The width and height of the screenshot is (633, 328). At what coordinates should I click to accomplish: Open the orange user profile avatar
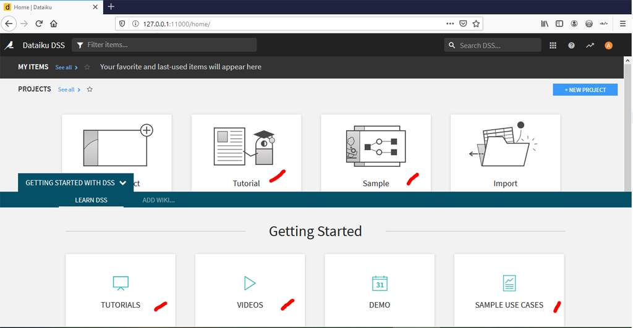[x=608, y=46]
